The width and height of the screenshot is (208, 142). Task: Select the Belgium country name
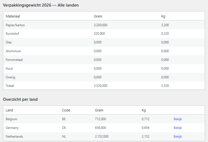pyautogui.click(x=11, y=119)
